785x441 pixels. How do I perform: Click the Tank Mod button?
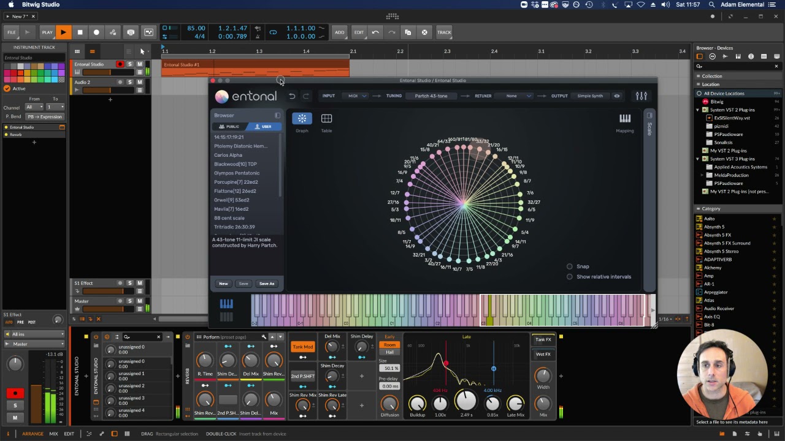[x=302, y=347]
